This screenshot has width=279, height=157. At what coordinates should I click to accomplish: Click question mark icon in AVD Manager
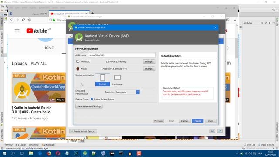coord(220,131)
